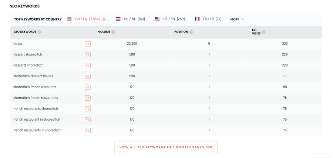This screenshot has height=158, width=333.
Task: Expand the More countries dropdown
Action: (x=237, y=19)
